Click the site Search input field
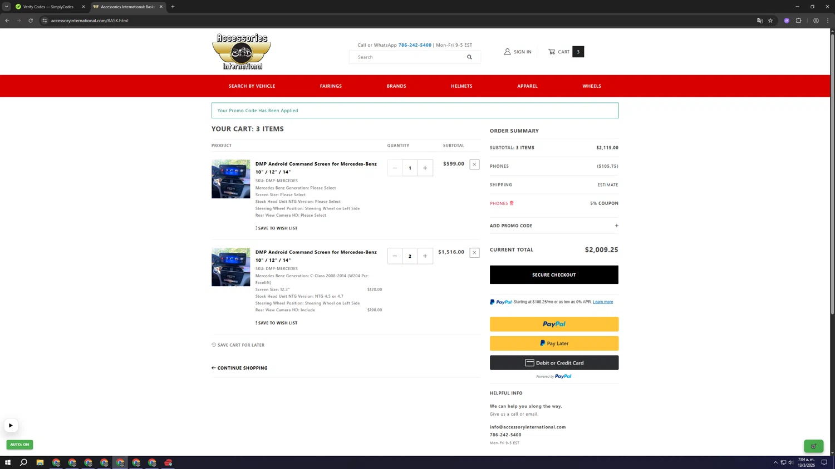This screenshot has height=469, width=835. coord(409,57)
